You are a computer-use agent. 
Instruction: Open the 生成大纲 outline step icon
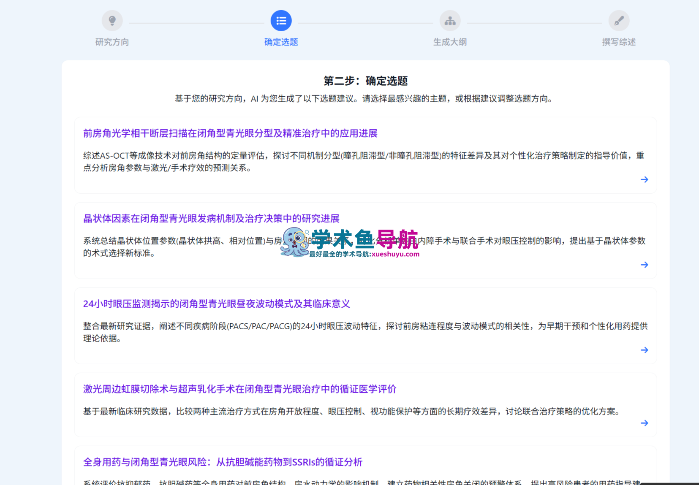pos(450,20)
